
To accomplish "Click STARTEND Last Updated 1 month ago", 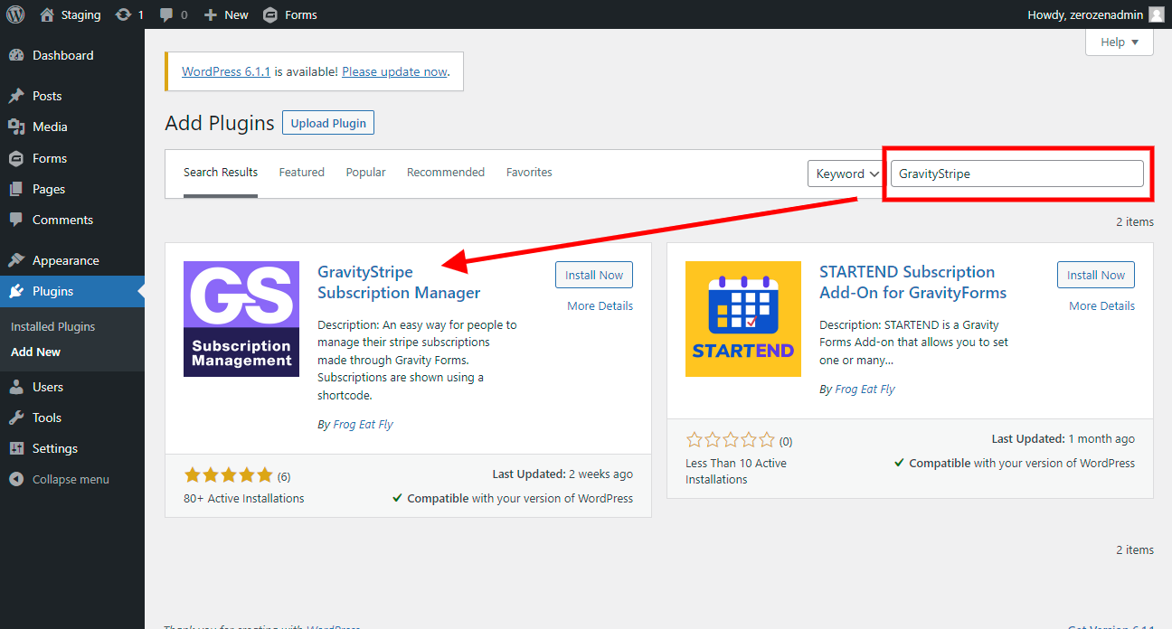I will 1063,438.
